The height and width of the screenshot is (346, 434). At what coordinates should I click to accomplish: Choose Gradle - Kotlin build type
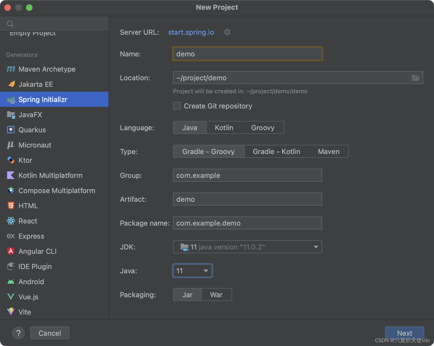276,151
